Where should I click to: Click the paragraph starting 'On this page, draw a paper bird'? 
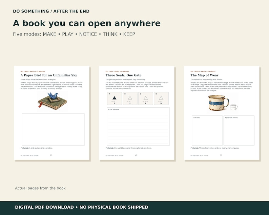pyautogui.click(x=51, y=86)
